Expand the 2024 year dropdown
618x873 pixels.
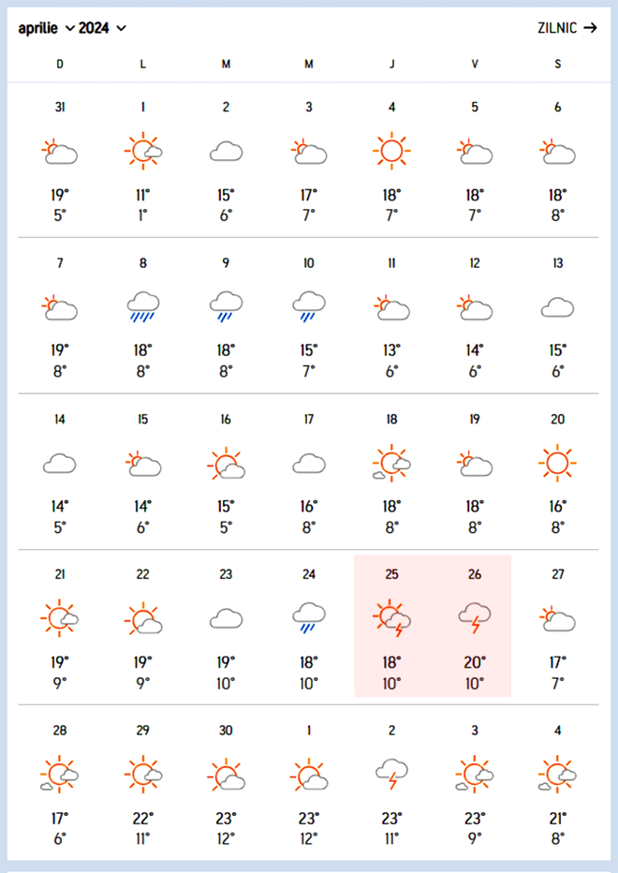(102, 28)
